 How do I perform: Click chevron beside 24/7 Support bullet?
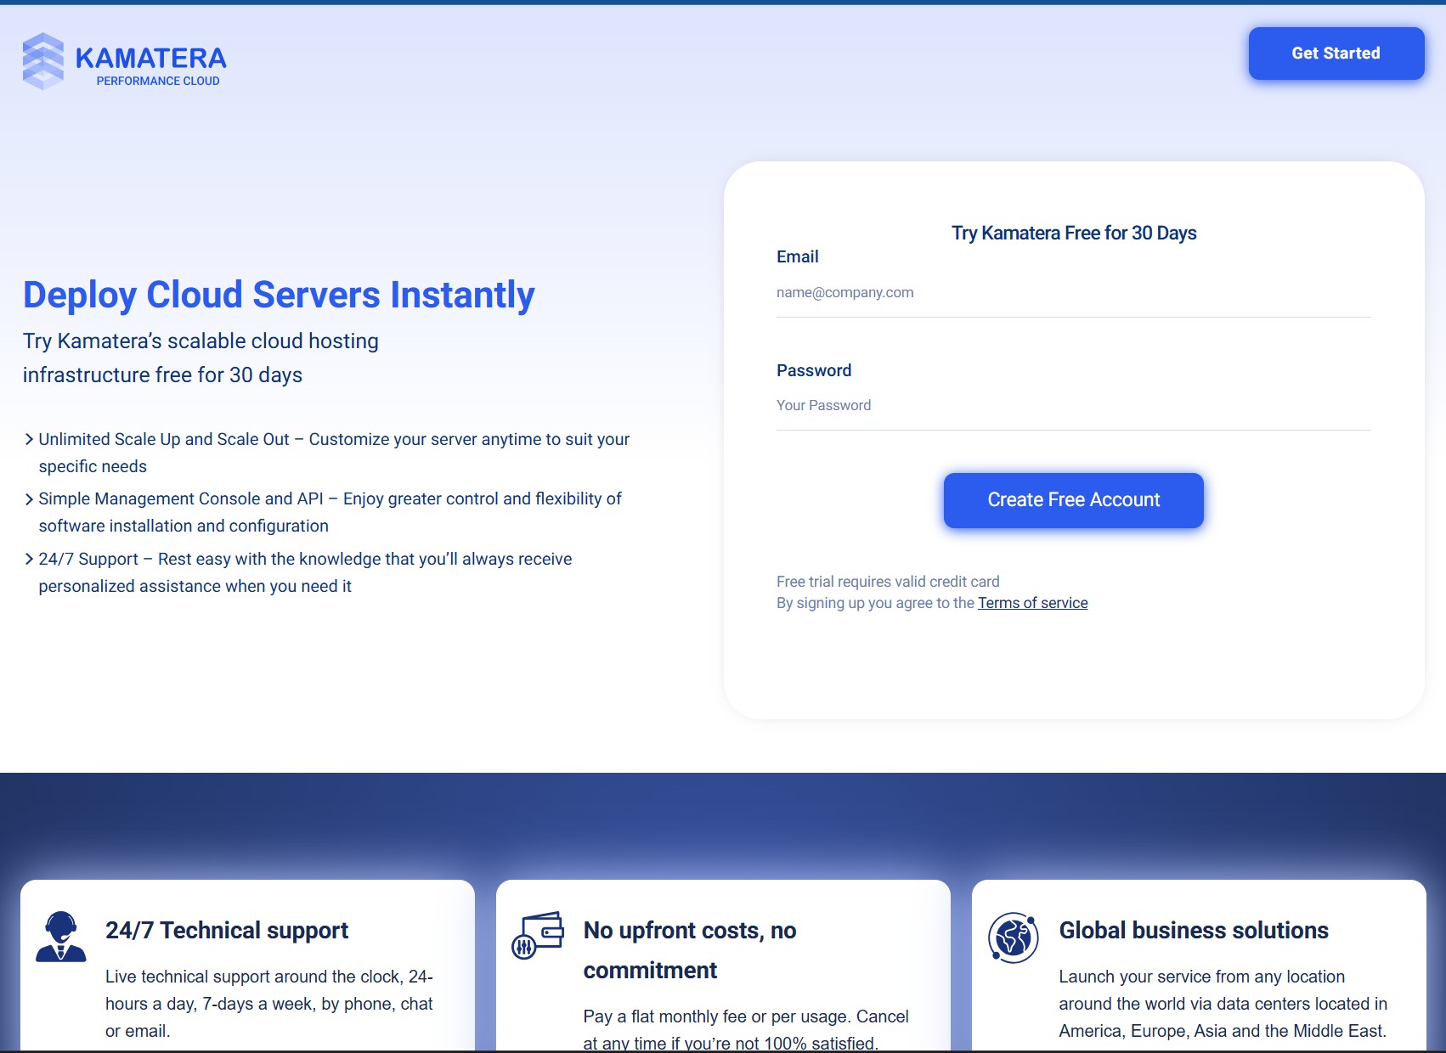(x=29, y=559)
